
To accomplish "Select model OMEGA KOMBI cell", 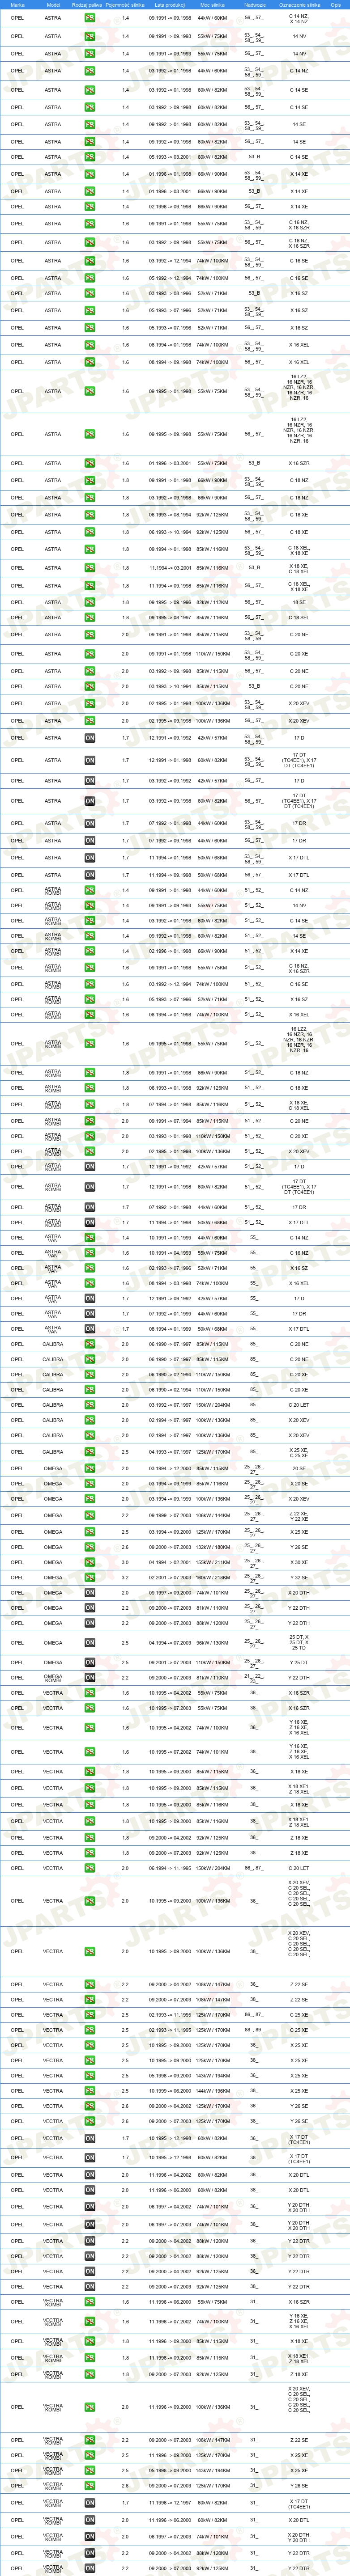I will tap(52, 1678).
